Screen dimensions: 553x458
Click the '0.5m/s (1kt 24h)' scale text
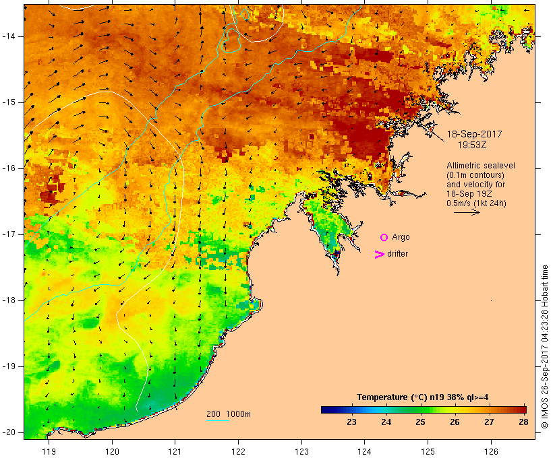[x=476, y=203]
